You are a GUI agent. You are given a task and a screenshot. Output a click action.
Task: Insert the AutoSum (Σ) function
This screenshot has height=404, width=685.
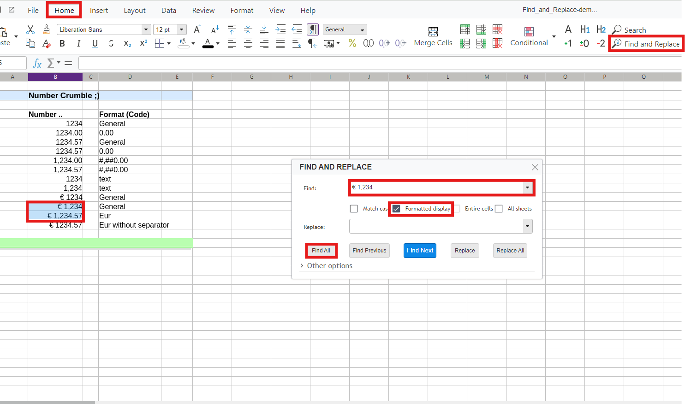coord(50,63)
